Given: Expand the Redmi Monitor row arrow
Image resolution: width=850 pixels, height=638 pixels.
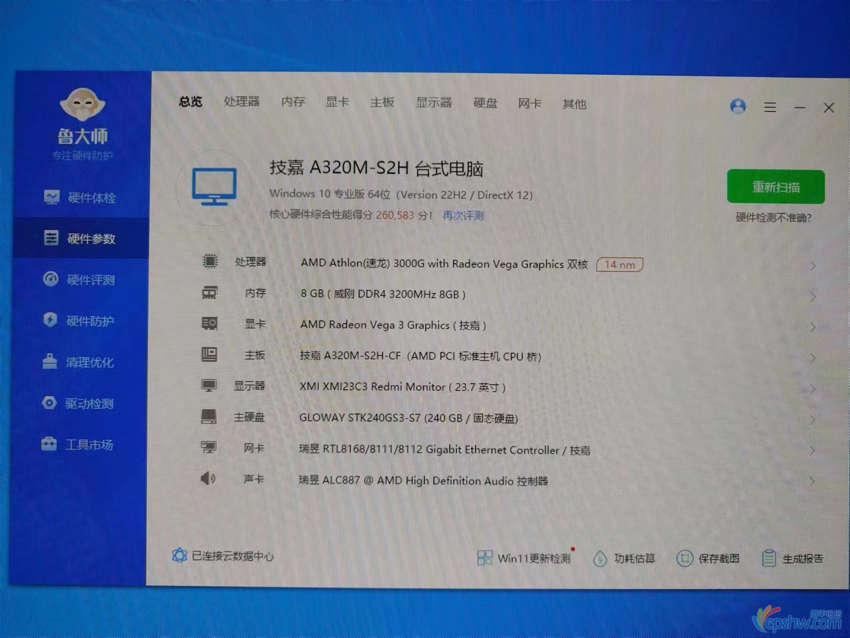Looking at the screenshot, I should [813, 389].
